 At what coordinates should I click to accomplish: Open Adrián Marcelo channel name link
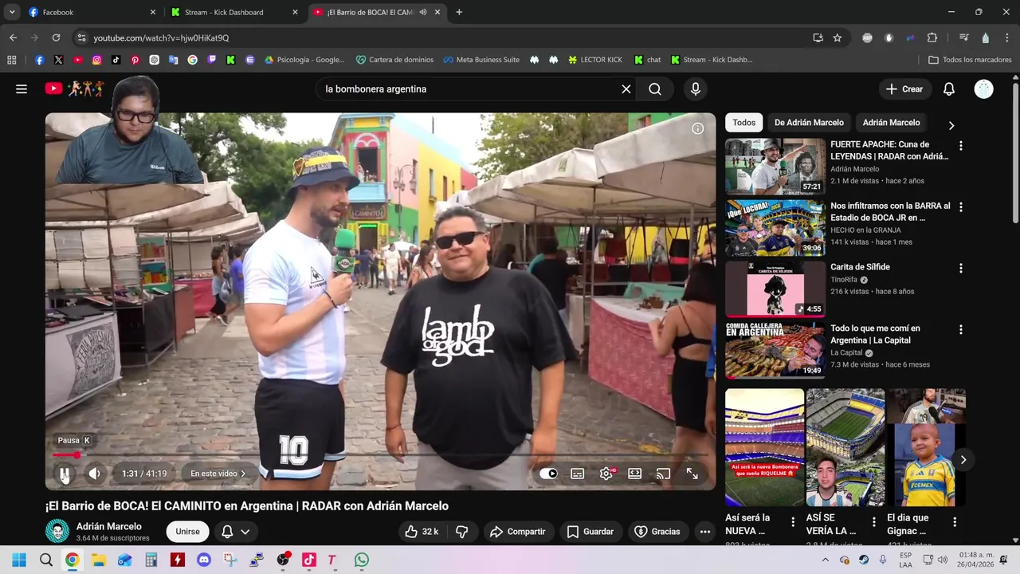click(x=109, y=526)
